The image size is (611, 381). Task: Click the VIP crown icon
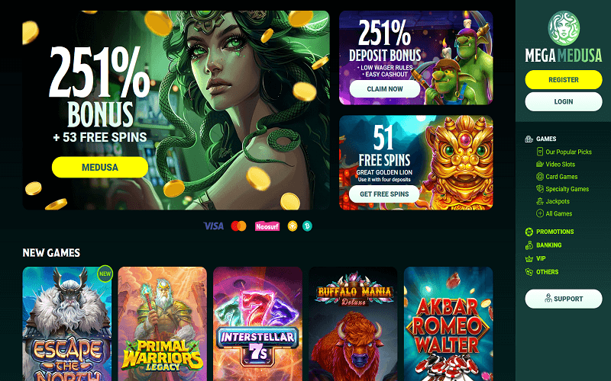529,258
